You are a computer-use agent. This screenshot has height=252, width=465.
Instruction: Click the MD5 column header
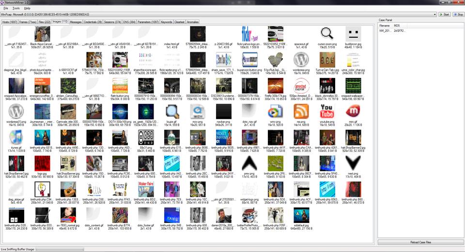pyautogui.click(x=397, y=25)
